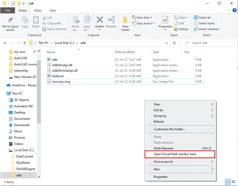Open file History from ribbon
238x186 pixels.
pyautogui.click(x=181, y=29)
